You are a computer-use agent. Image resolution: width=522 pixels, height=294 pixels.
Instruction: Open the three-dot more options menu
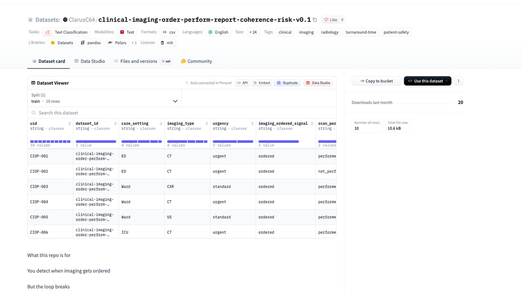(458, 81)
